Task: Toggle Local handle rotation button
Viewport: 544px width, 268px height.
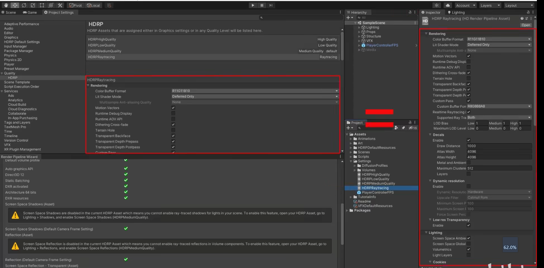Action: [x=94, y=5]
